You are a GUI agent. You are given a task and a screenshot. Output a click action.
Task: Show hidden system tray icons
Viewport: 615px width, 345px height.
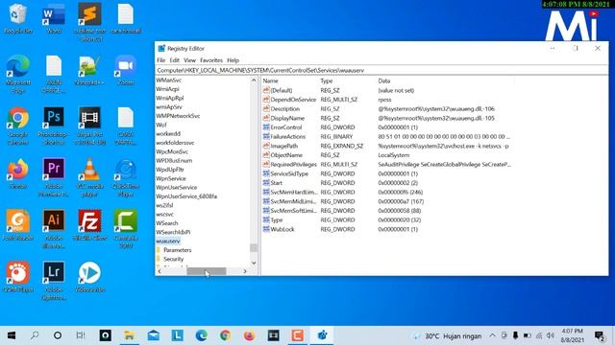[492, 335]
